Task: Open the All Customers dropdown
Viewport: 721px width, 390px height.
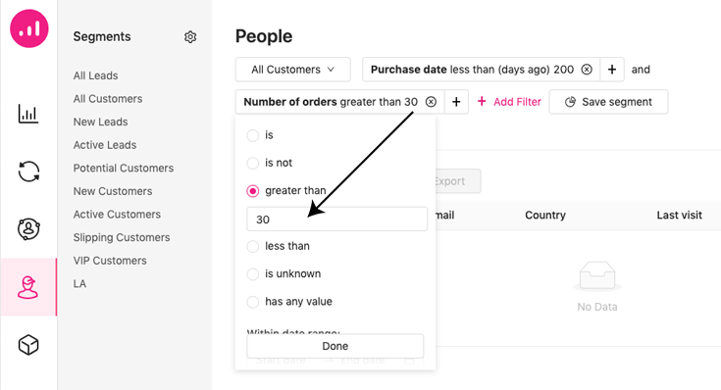Action: pyautogui.click(x=293, y=70)
